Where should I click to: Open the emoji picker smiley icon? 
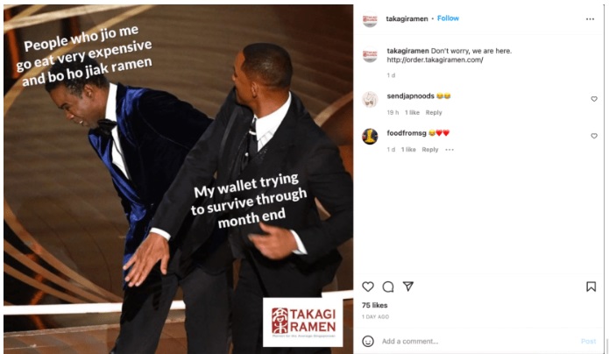(x=368, y=341)
